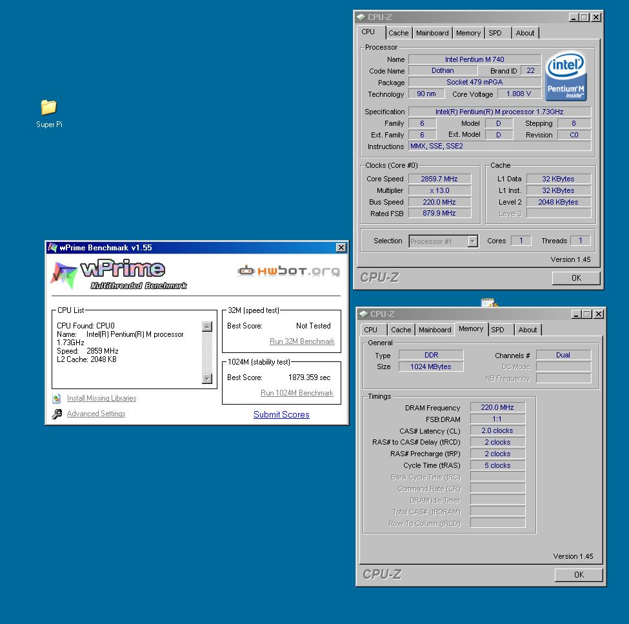Click the memory Size 1024 MBytes value
Screen dimensions: 629x624
[x=431, y=367]
